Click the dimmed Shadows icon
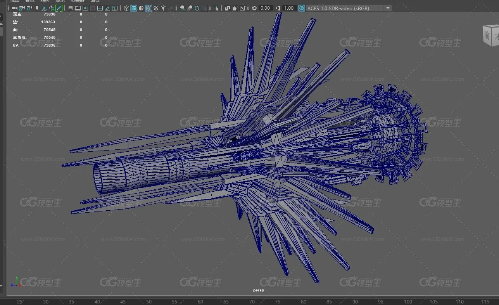Screen dimensions: 499x305 [x=171, y=8]
